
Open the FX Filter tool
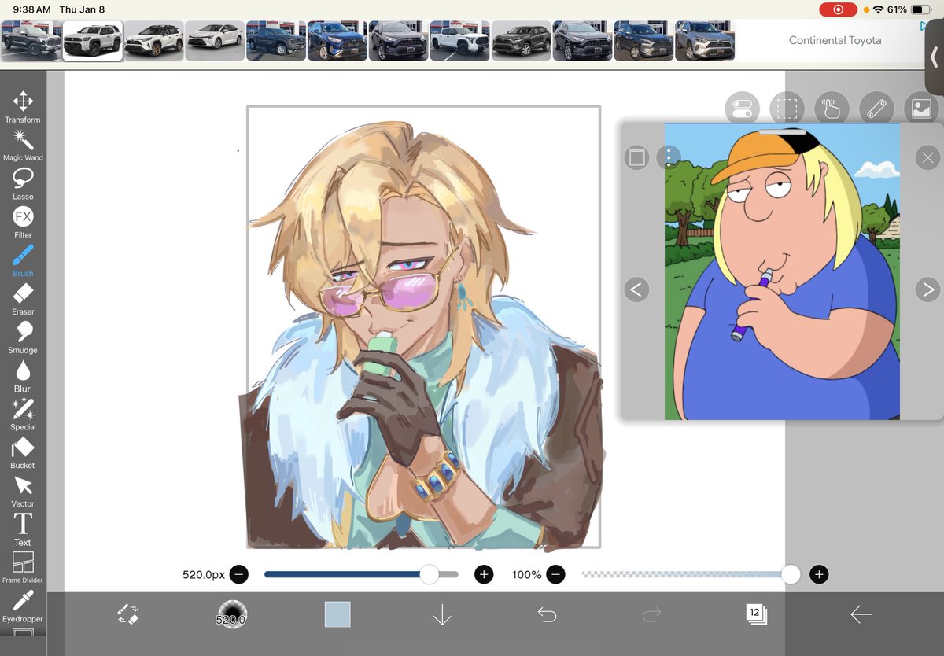pos(23,217)
